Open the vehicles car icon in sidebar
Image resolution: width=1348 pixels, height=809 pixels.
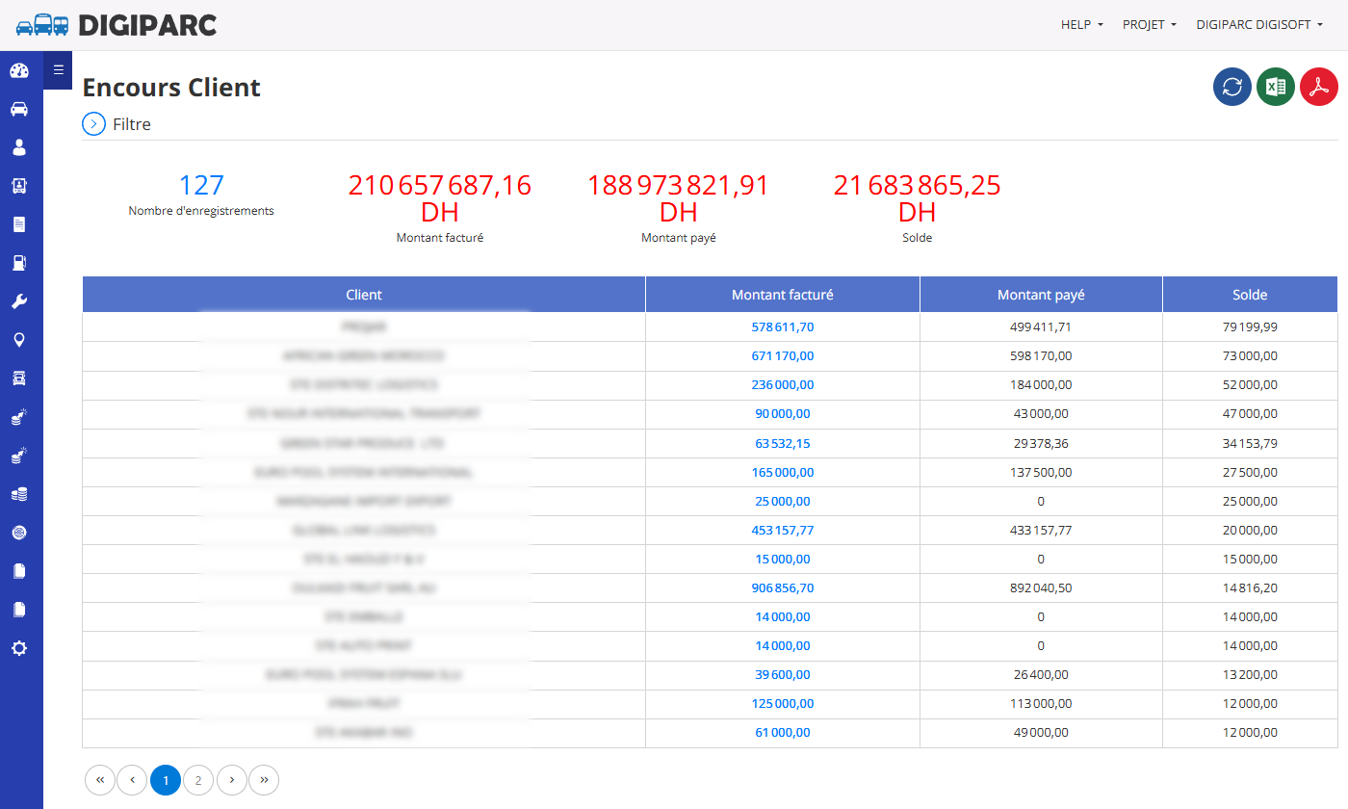click(x=19, y=109)
